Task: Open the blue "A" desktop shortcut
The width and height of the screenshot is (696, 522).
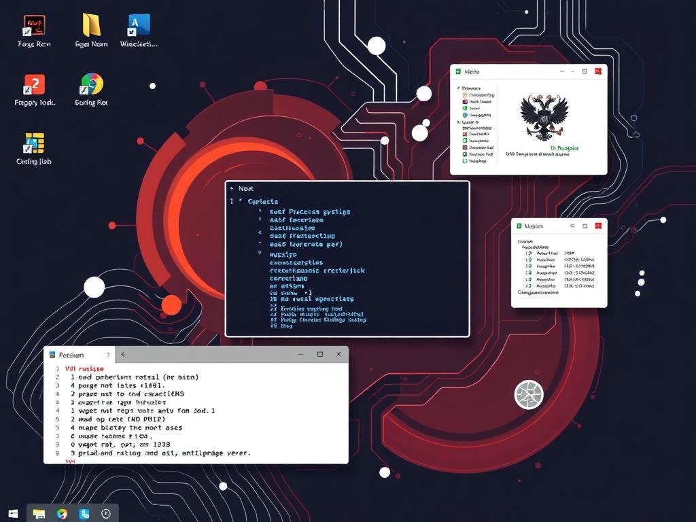Action: point(139,25)
